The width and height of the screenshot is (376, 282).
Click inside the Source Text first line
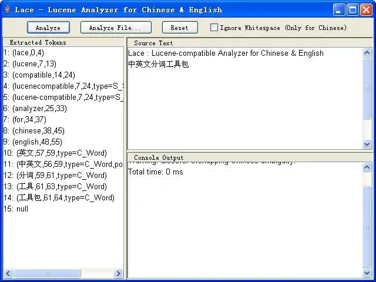click(226, 53)
